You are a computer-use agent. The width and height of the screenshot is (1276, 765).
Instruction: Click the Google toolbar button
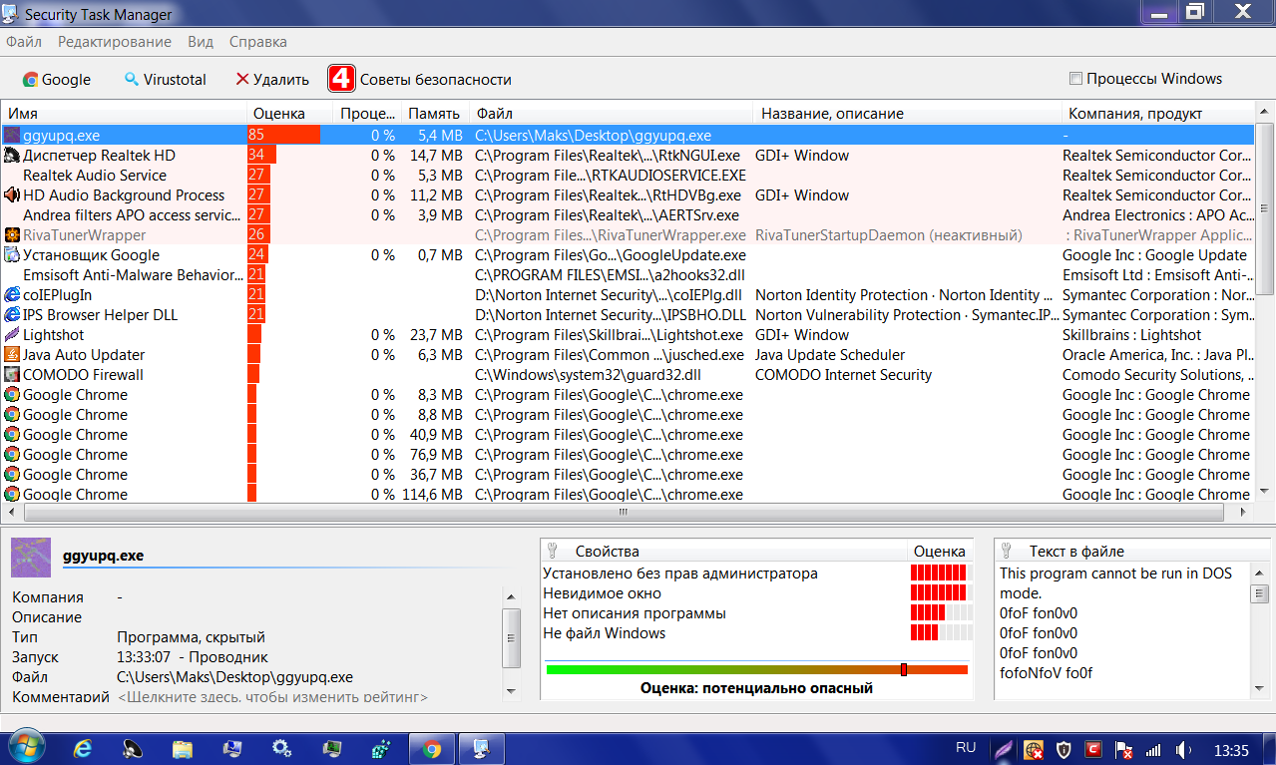click(57, 79)
